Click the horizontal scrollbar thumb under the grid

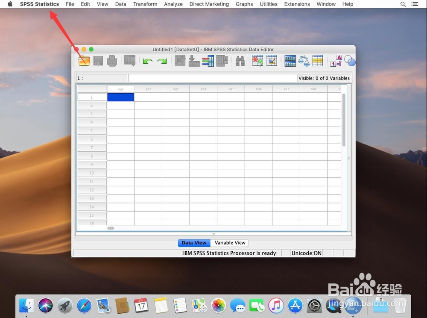(x=111, y=228)
